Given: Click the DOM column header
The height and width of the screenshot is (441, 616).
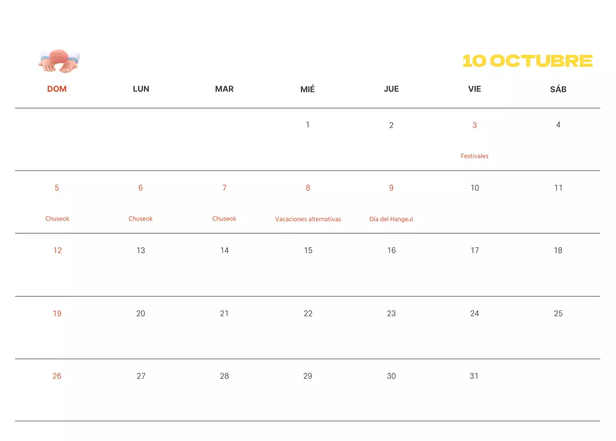Looking at the screenshot, I should 57,89.
